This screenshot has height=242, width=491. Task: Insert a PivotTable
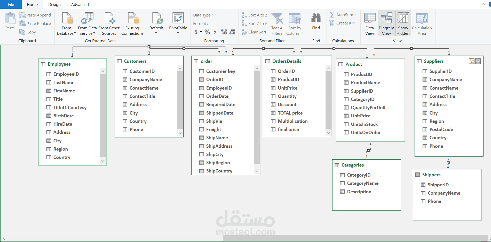178,23
